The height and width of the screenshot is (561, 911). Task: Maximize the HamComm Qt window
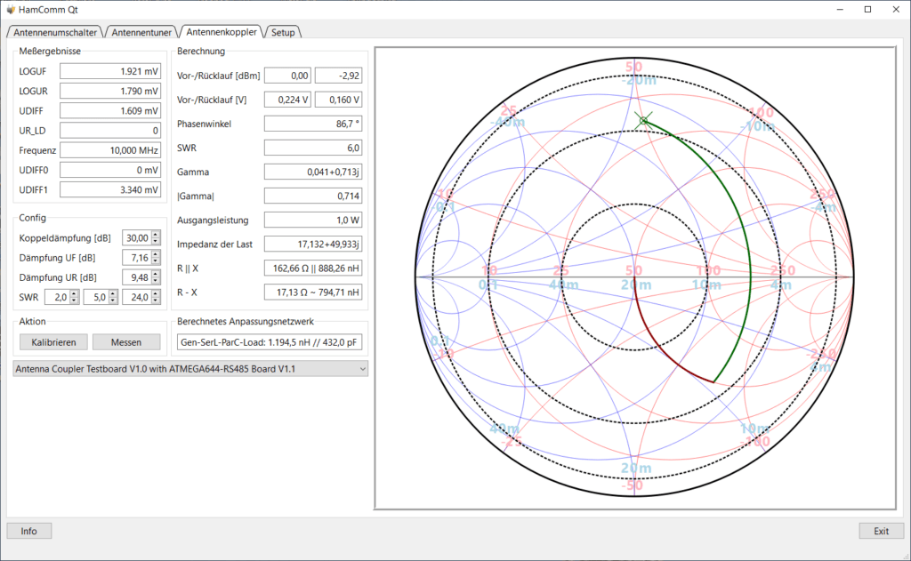pos(868,9)
